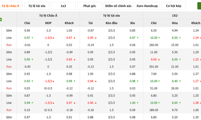
Task: Open the Phạt góc tab
Action: tap(90, 6)
